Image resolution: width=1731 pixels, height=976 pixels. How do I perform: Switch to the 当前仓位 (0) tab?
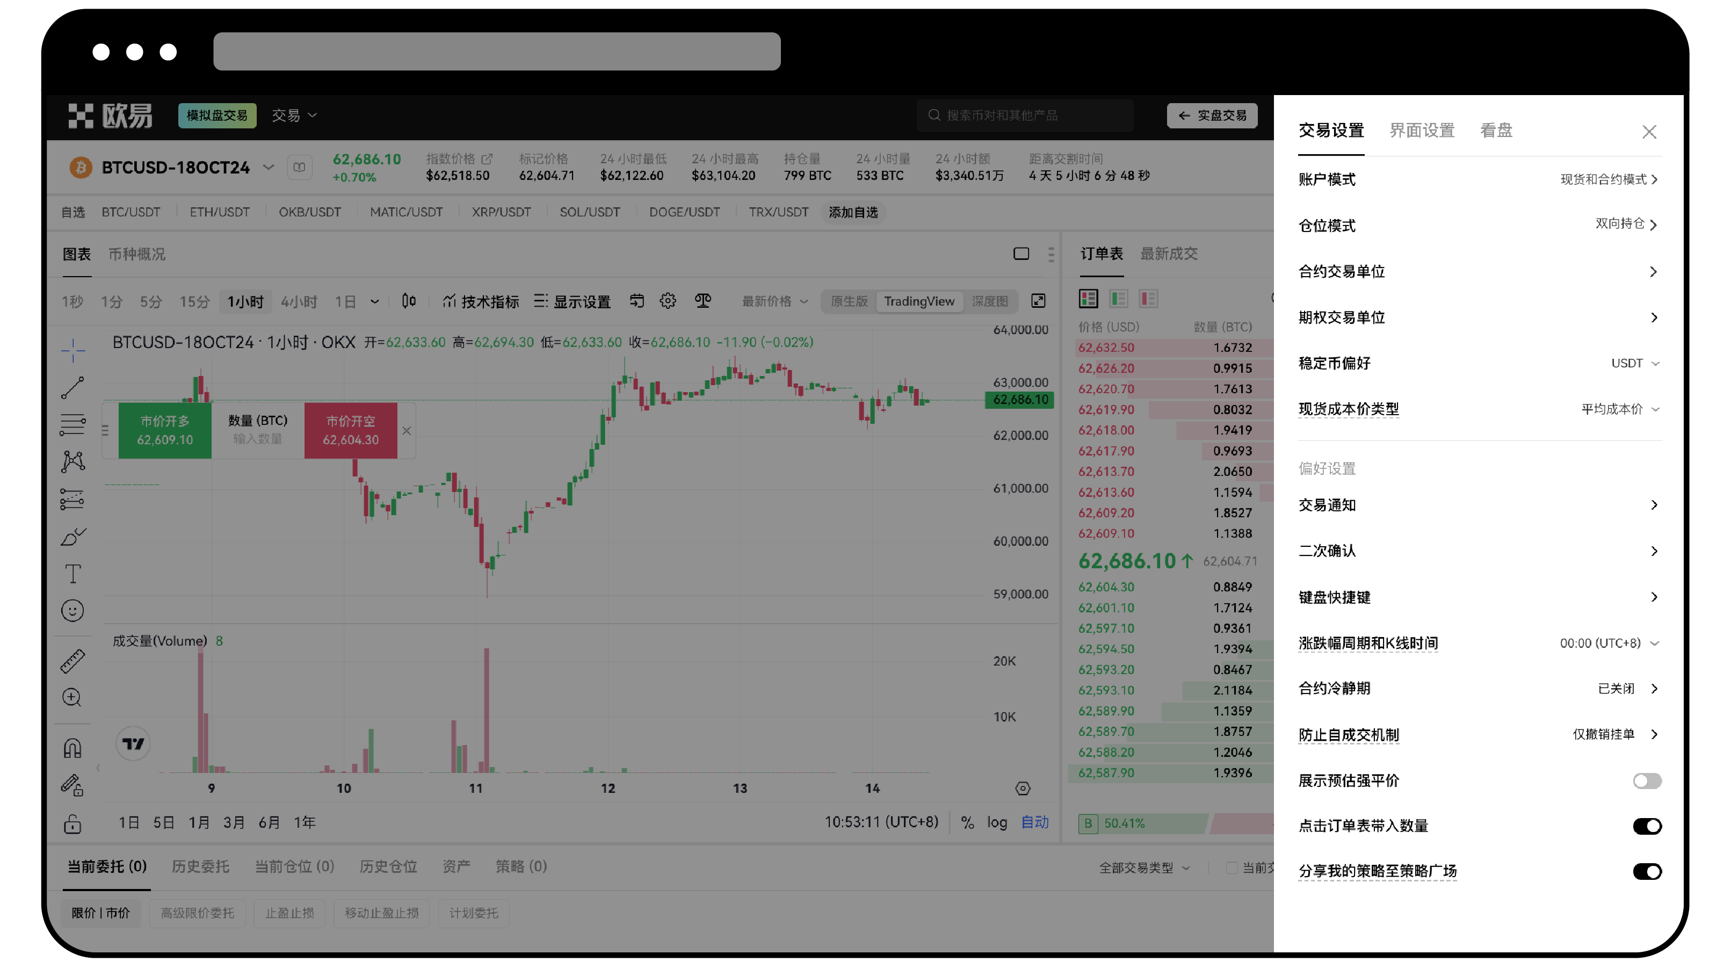[x=294, y=866]
